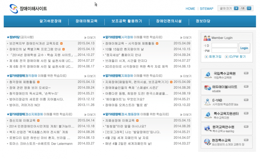
Task: Open 청각장애 체험활동 post
Action: click(22, 82)
